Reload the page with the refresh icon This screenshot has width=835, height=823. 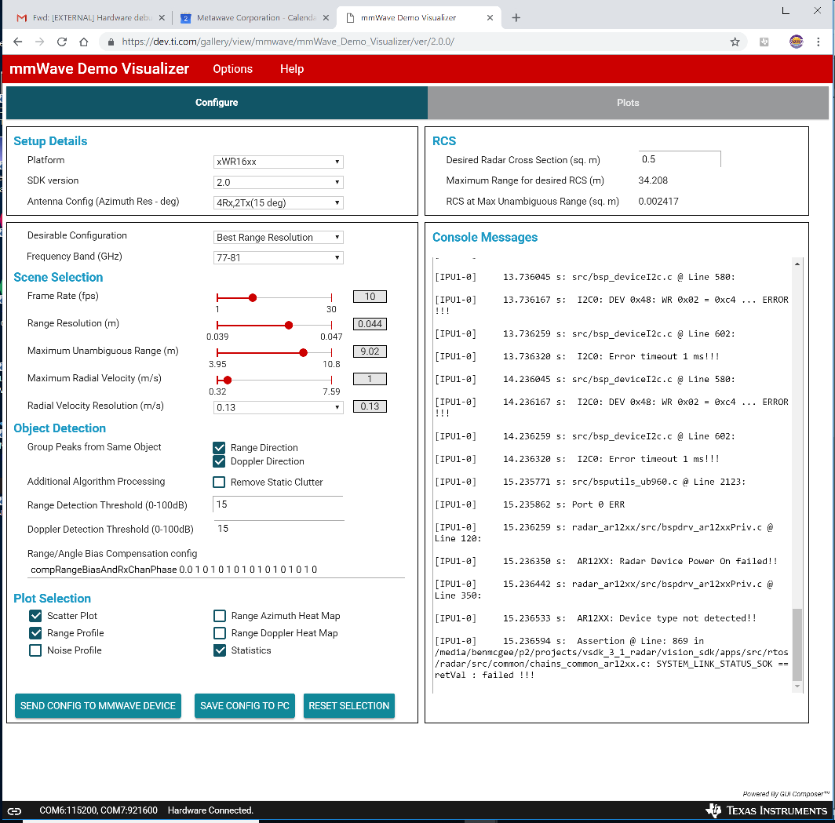pos(62,42)
